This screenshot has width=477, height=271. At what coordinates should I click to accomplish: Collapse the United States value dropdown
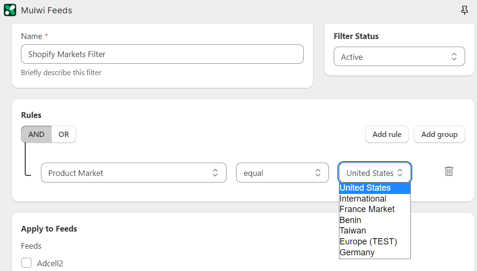click(375, 173)
